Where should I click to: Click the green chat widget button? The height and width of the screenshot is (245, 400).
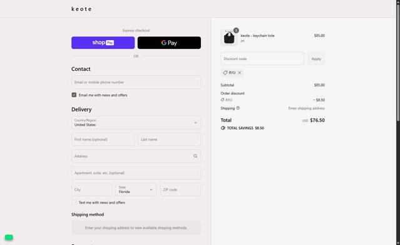click(x=9, y=237)
